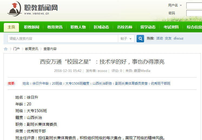
Task: Open the 职教人物 menu item
Action: tap(78, 27)
